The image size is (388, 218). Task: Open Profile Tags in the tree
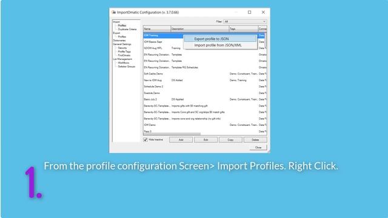[124, 51]
